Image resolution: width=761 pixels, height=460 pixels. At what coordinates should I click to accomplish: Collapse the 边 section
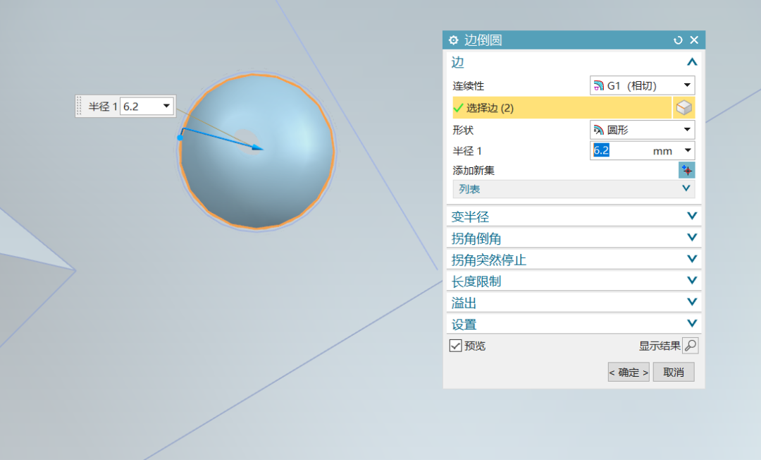691,62
